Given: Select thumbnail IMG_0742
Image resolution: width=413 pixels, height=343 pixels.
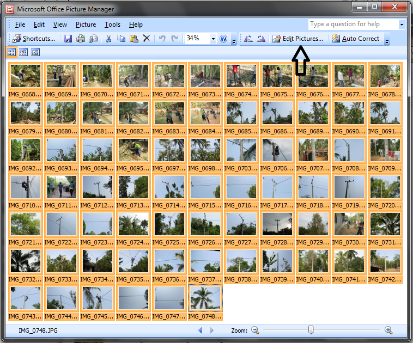Looking at the screenshot, I should 385,261.
